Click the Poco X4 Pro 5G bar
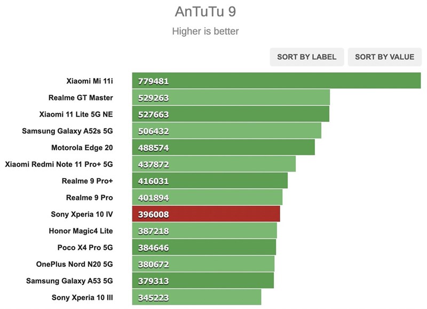Image resolution: width=427 pixels, height=309 pixels. (x=204, y=247)
